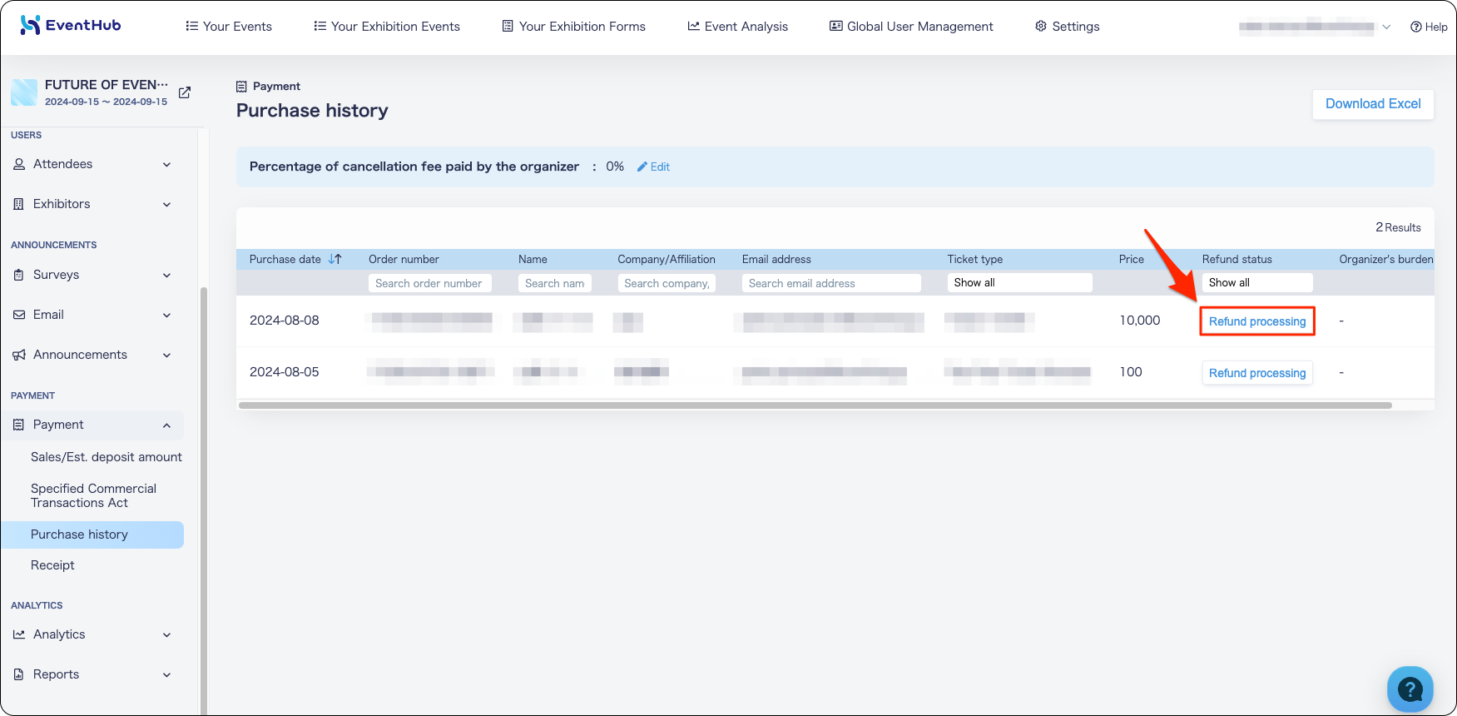
Task: Click the Attendees person icon
Action: [x=19, y=164]
